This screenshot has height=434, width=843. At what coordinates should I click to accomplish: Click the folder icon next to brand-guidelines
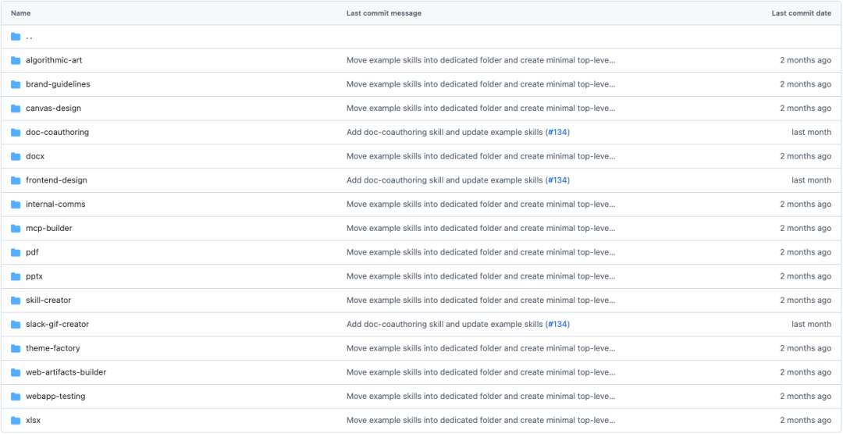coord(16,84)
